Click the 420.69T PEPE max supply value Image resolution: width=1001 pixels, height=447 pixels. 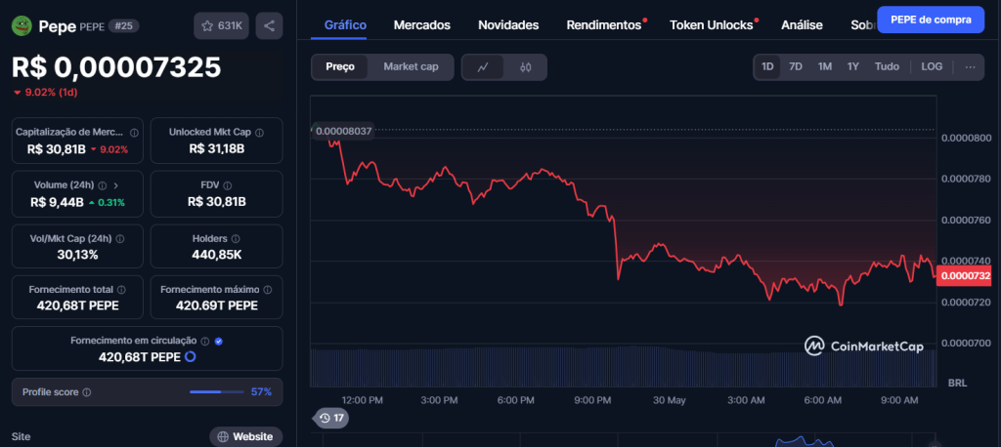216,306
